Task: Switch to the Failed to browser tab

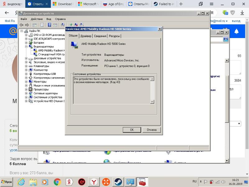Action: 164,4
